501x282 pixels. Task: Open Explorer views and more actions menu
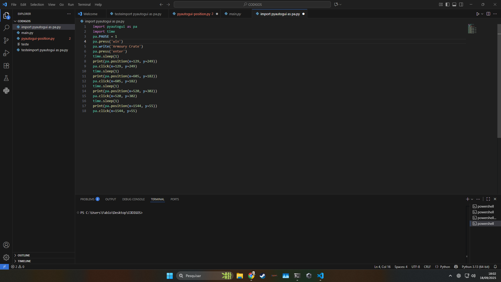coord(69,14)
